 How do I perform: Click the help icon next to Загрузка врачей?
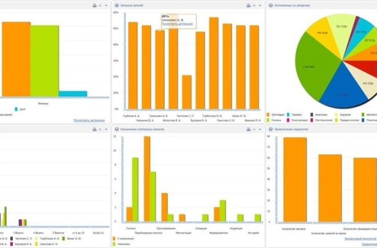[116, 4]
